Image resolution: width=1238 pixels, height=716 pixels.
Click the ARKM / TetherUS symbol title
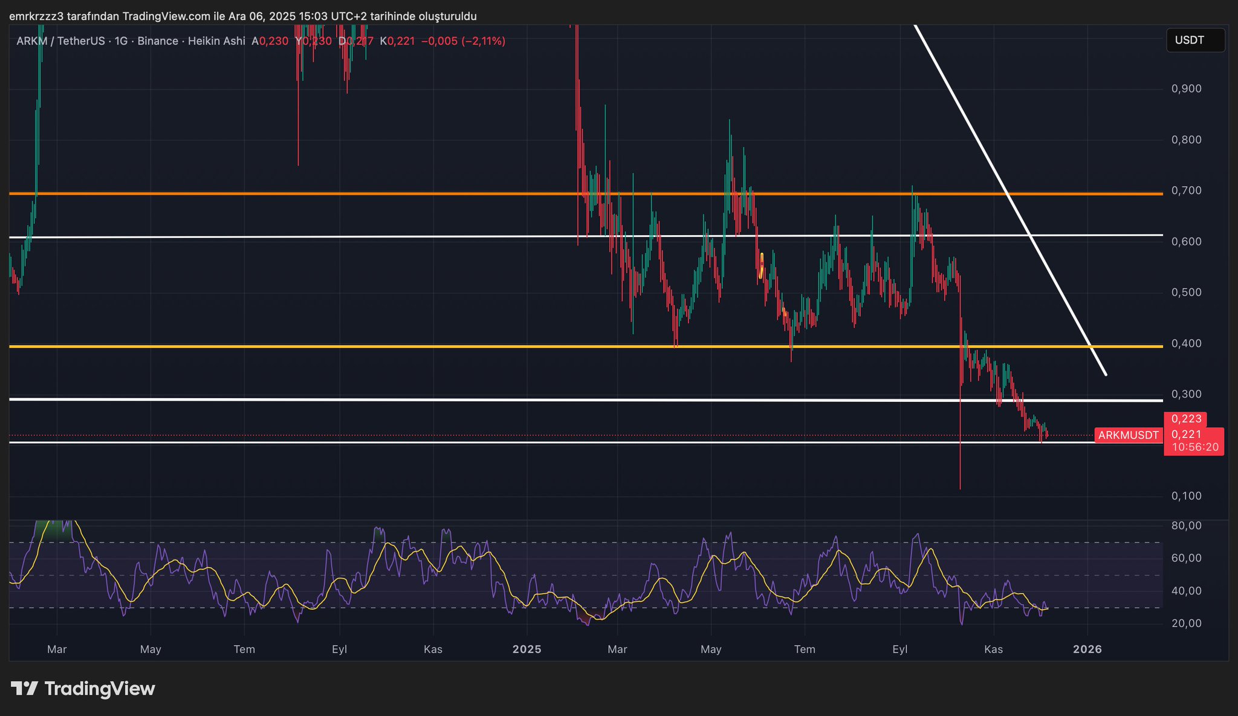pos(60,41)
